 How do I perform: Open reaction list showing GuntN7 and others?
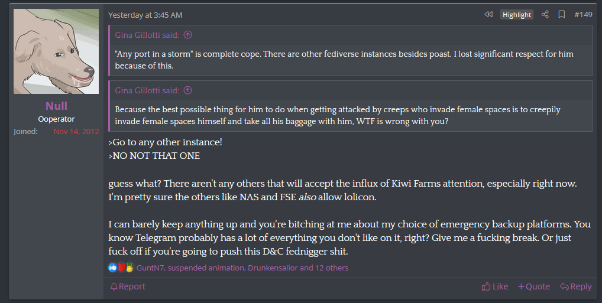point(242,268)
